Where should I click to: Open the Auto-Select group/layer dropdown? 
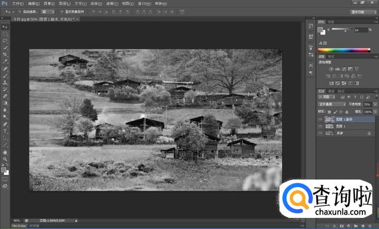tap(47, 12)
